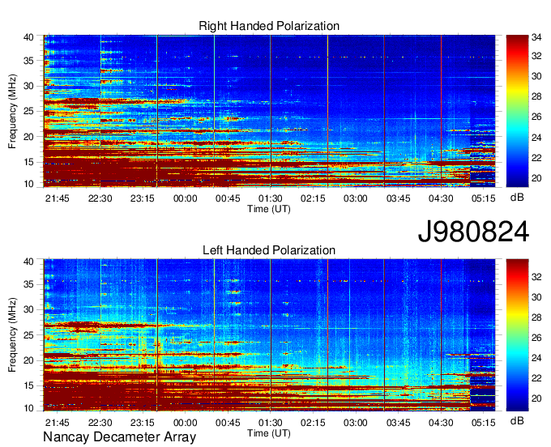Click the 01:30 time tick of Left Handed plot
The image size is (551, 447).
coord(270,423)
